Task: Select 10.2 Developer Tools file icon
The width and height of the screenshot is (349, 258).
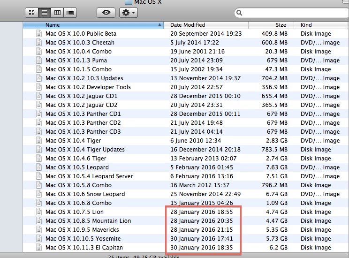Action: pyautogui.click(x=39, y=87)
